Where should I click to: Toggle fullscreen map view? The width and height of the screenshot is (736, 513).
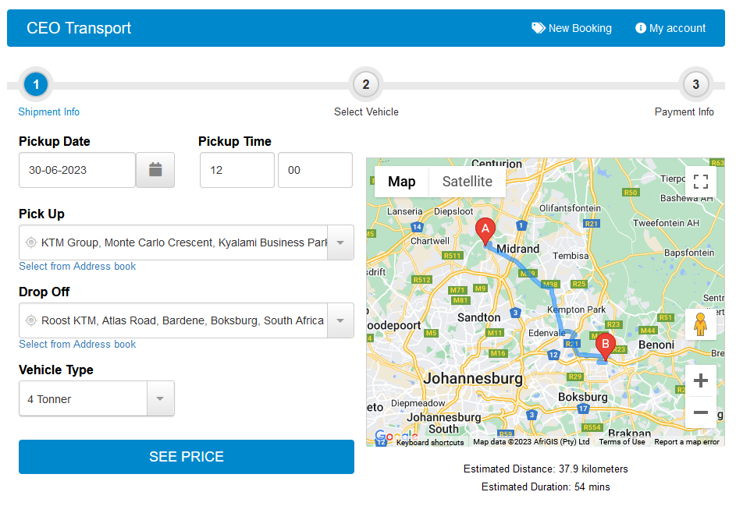coord(700,182)
